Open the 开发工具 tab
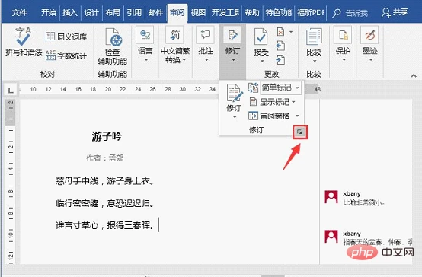 pyautogui.click(x=225, y=12)
